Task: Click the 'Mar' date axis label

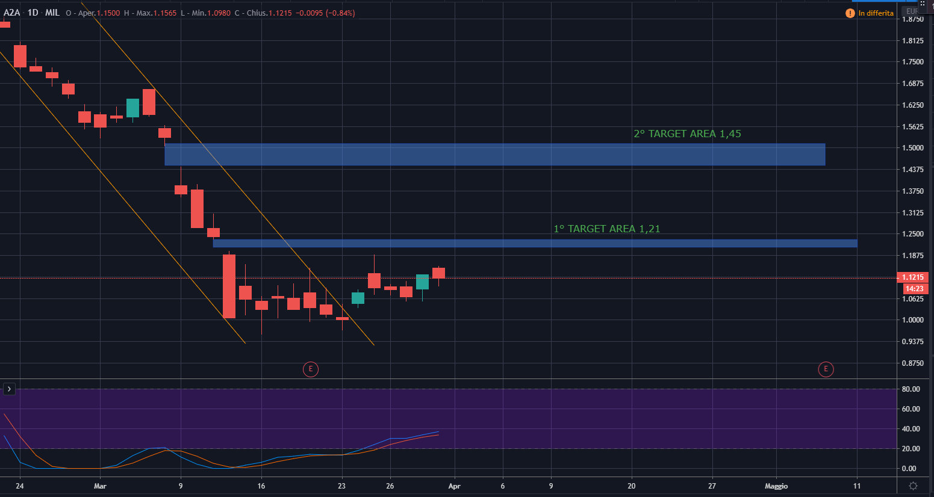Action: [100, 486]
